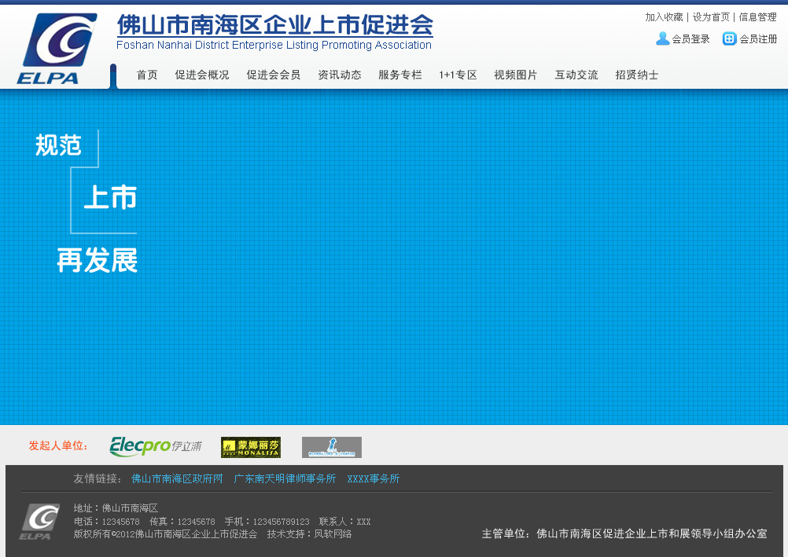Screen dimensions: 788x557
Task: Open the 信息管理 link
Action: [x=757, y=17]
